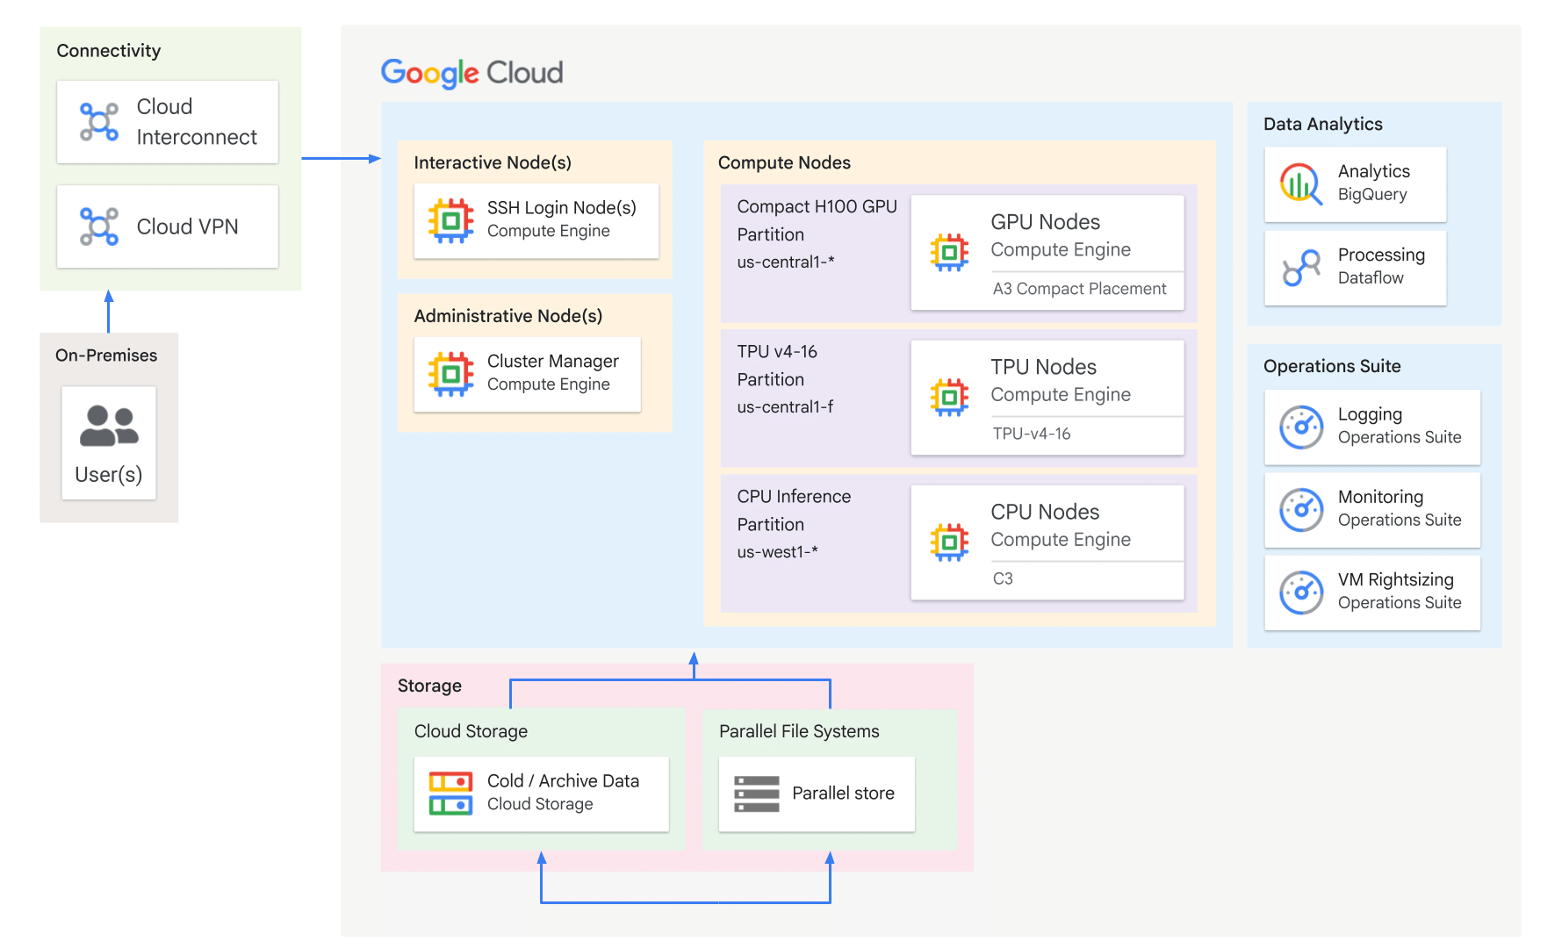Click the Cloud Interconnect network icon
The width and height of the screenshot is (1562, 948).
pyautogui.click(x=99, y=122)
